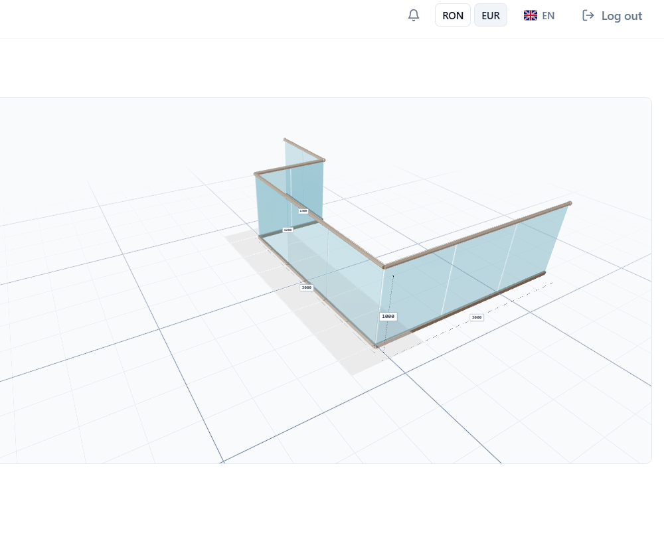Open notifications via the bell icon
The width and height of the screenshot is (664, 551).
coord(414,15)
